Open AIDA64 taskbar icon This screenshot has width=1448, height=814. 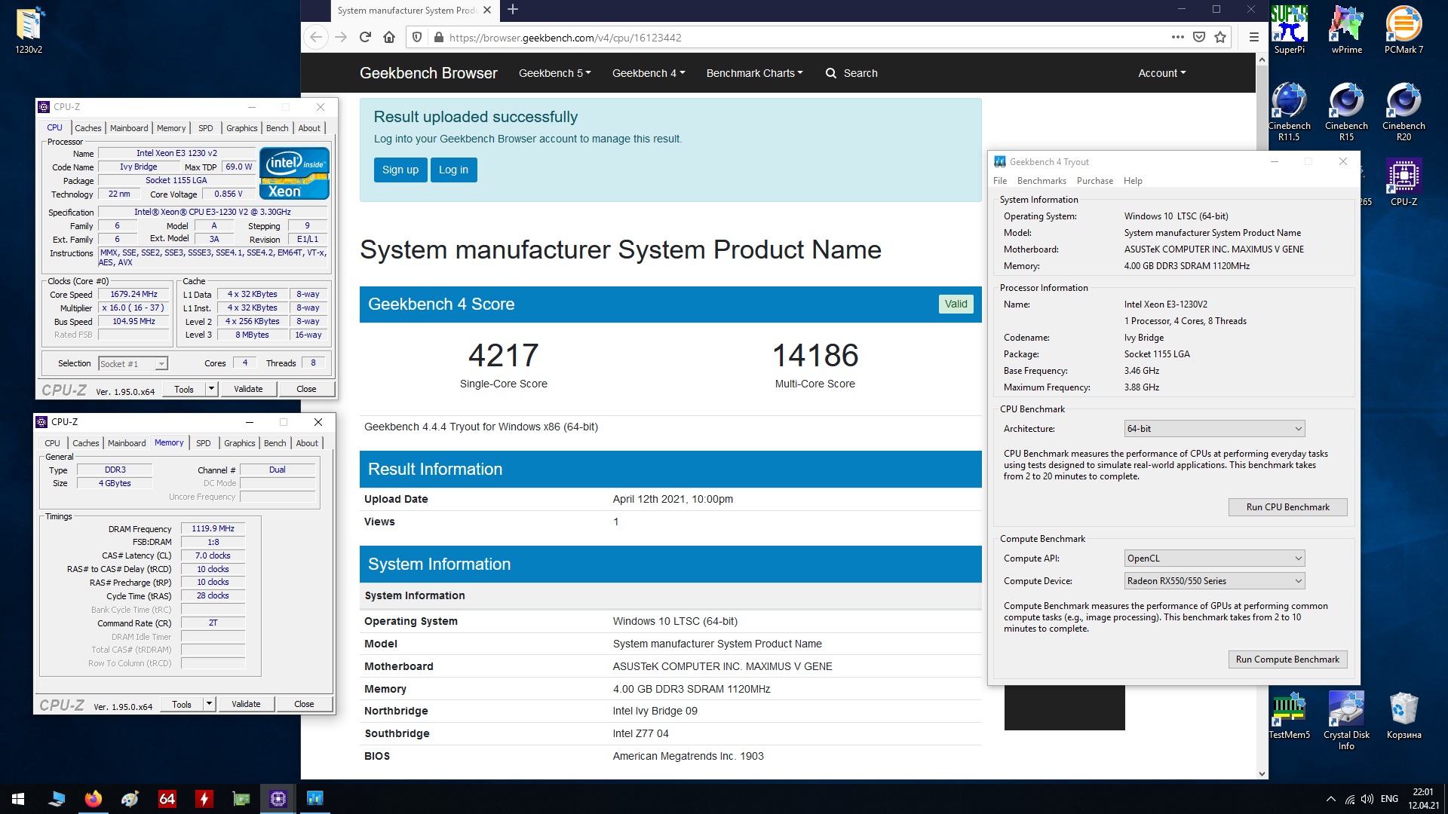[x=167, y=799]
